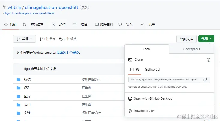Click folder icon of 行政 row
220x121 pixels.
(19, 80)
